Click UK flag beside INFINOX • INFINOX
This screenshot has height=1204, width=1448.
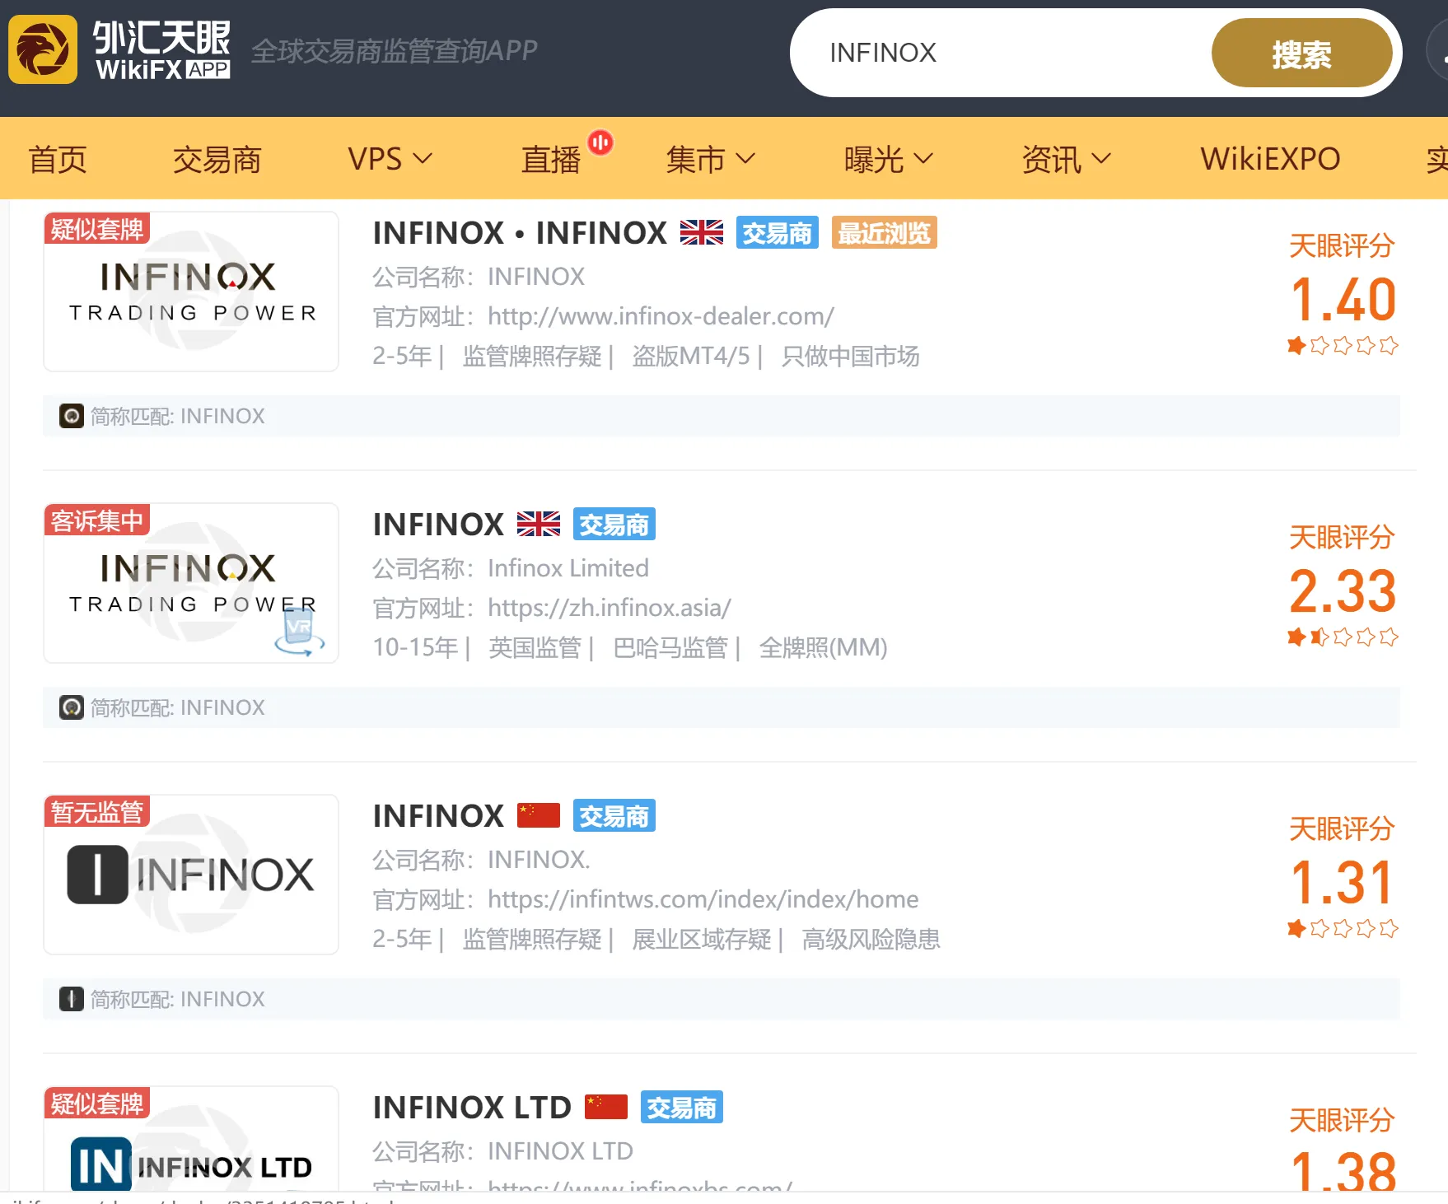click(x=702, y=233)
